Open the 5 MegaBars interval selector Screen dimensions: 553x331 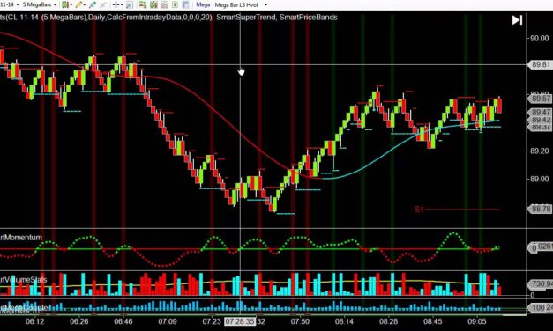40,4
